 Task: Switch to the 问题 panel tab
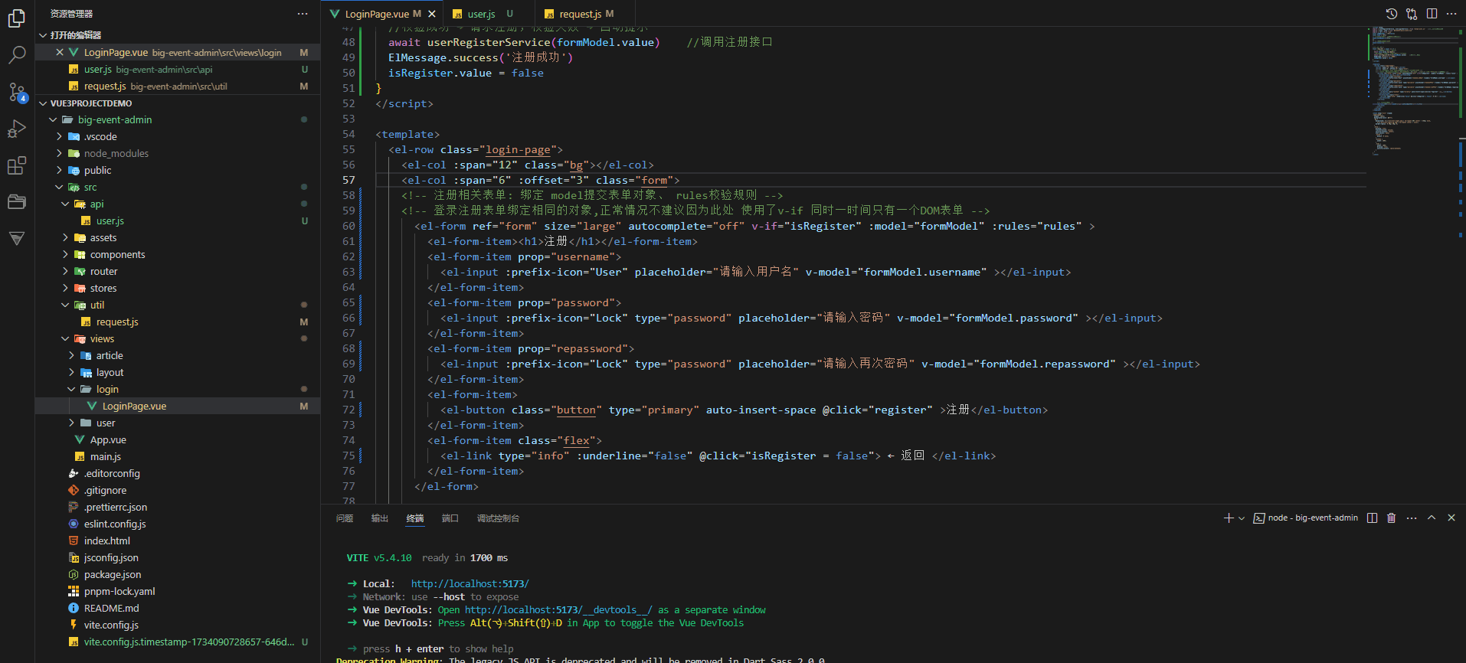click(x=345, y=518)
